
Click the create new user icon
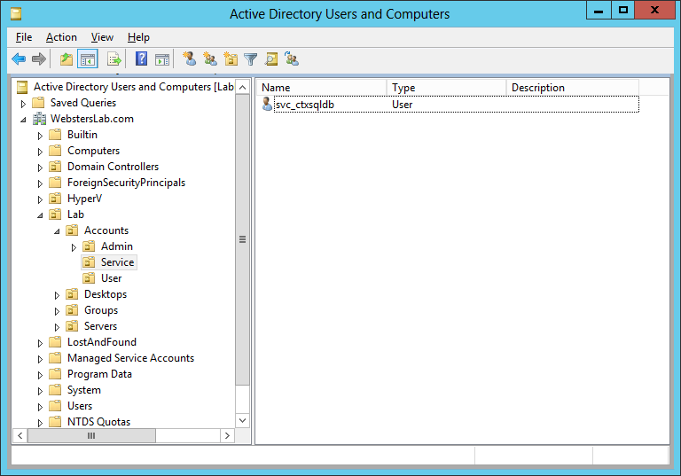[x=189, y=59]
